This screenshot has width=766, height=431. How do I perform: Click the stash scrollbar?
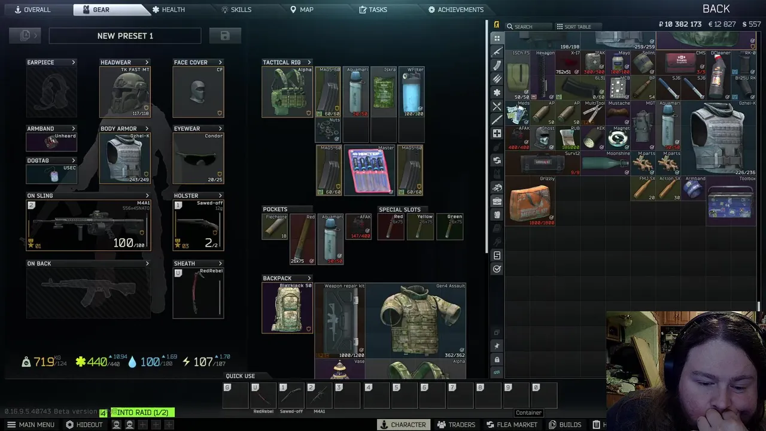pos(759,306)
